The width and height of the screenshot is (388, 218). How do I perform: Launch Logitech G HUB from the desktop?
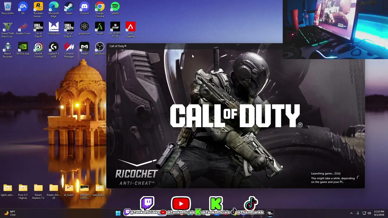pyautogui.click(x=54, y=50)
